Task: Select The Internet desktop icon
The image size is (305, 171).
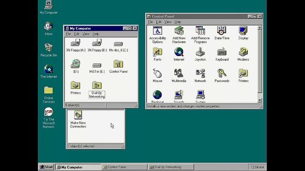Action: tap(49, 71)
